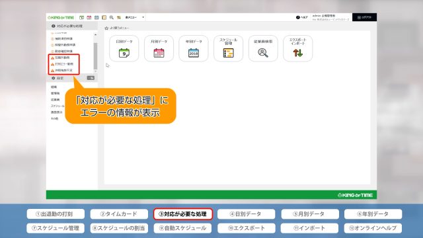Open the 月別データ tile with the pink calendar
423x238 pixels.
pyautogui.click(x=159, y=48)
